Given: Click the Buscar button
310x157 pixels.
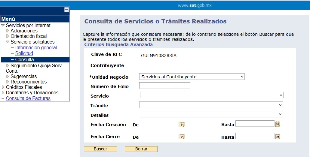Looking at the screenshot, I should [x=100, y=149].
